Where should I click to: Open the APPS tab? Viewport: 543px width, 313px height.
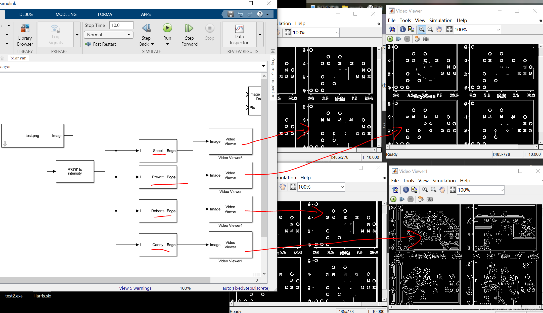click(146, 14)
